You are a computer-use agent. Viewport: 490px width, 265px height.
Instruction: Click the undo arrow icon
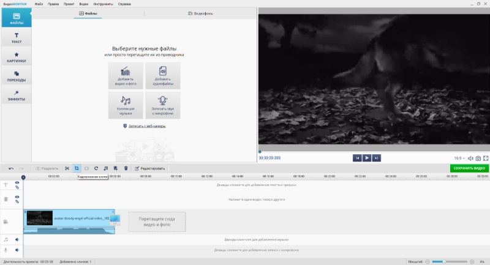[11, 168]
